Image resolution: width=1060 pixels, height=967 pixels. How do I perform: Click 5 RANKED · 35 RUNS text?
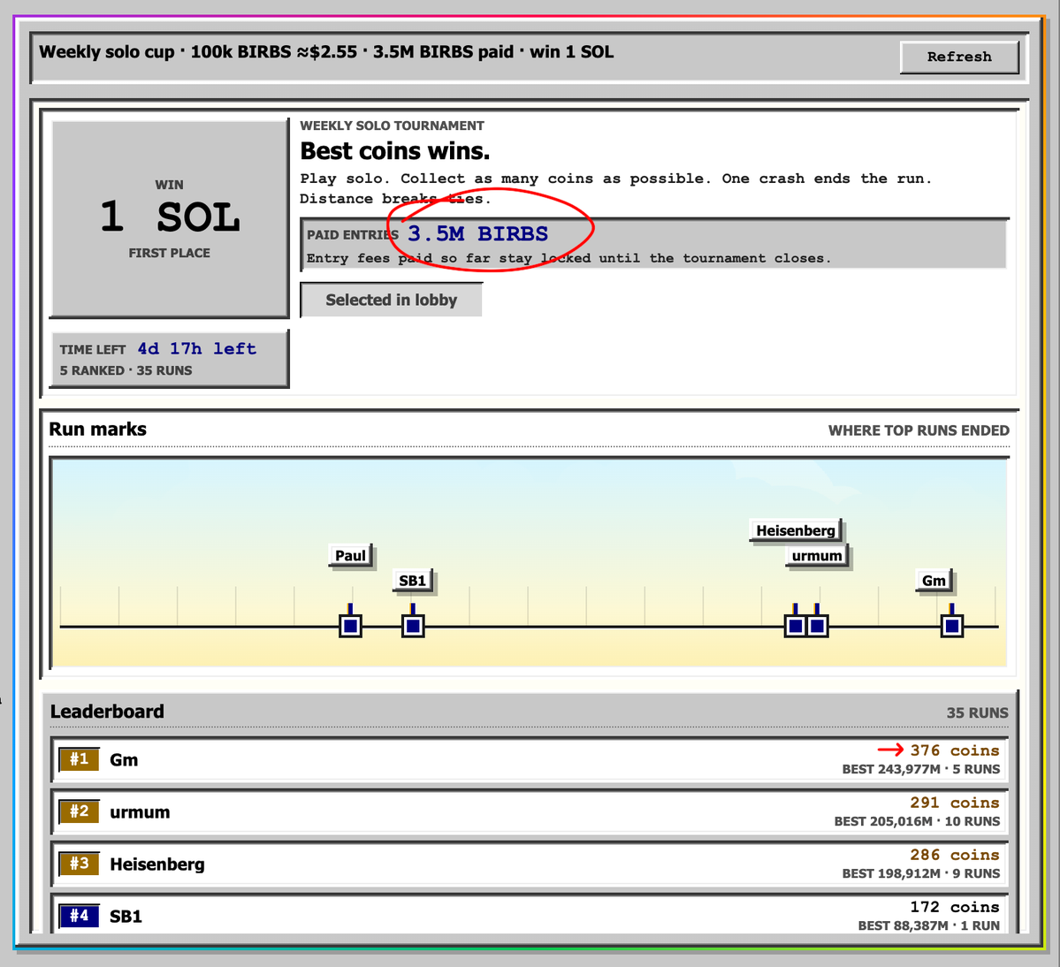(x=126, y=370)
